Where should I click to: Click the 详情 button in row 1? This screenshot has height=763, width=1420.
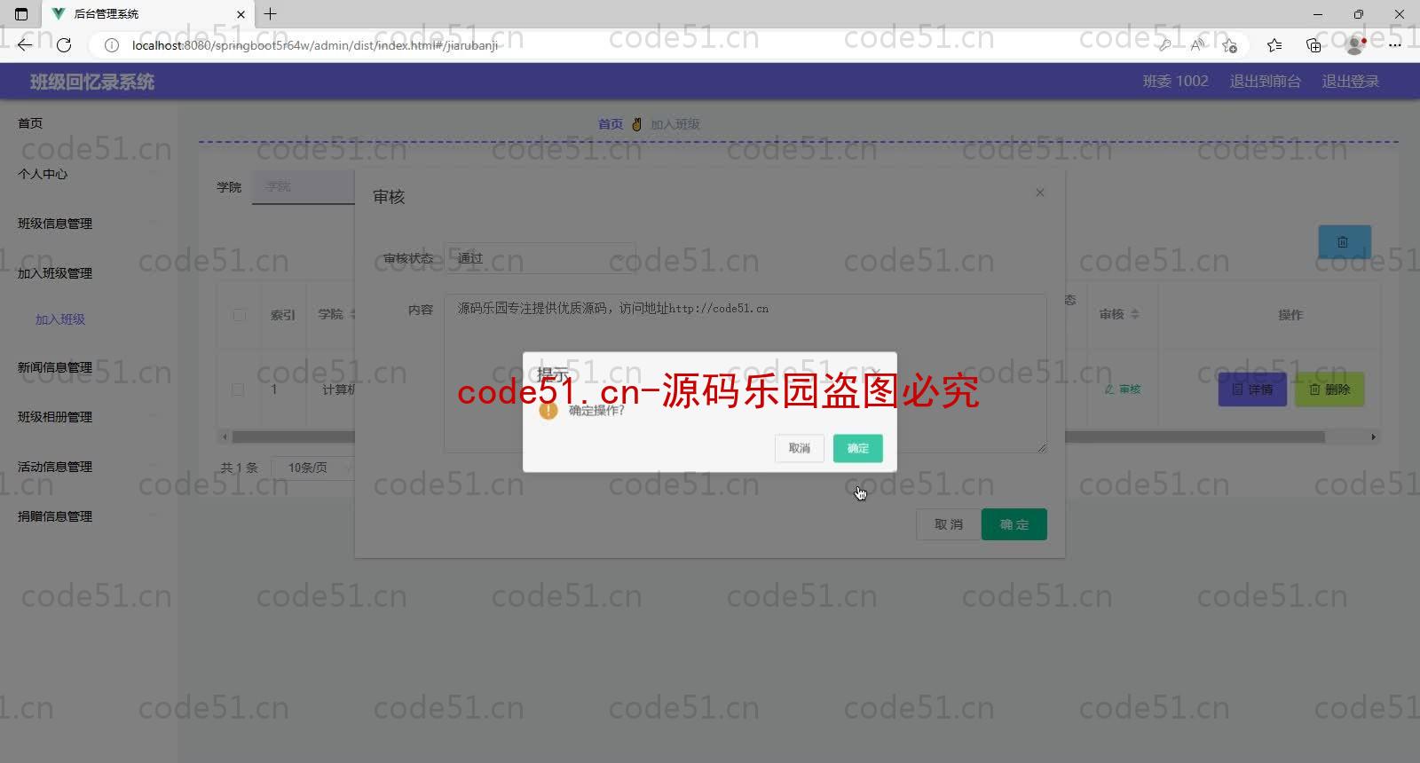click(x=1252, y=389)
